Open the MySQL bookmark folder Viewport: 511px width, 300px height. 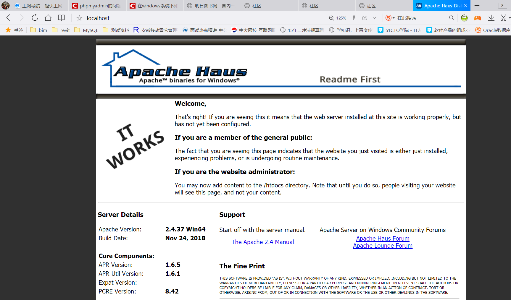pos(86,30)
